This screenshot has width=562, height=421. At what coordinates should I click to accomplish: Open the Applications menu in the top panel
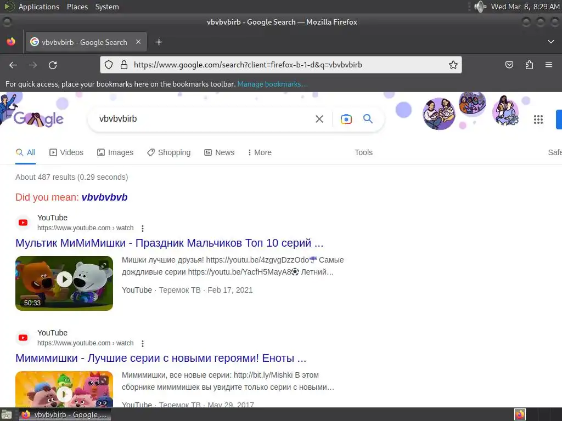(x=39, y=7)
